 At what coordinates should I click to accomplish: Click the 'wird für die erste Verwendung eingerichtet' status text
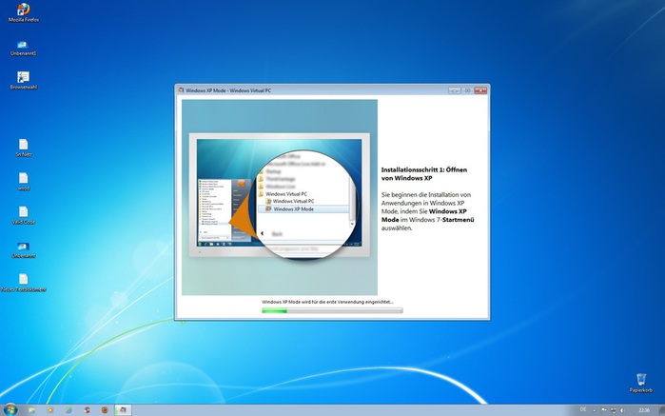coord(342,302)
